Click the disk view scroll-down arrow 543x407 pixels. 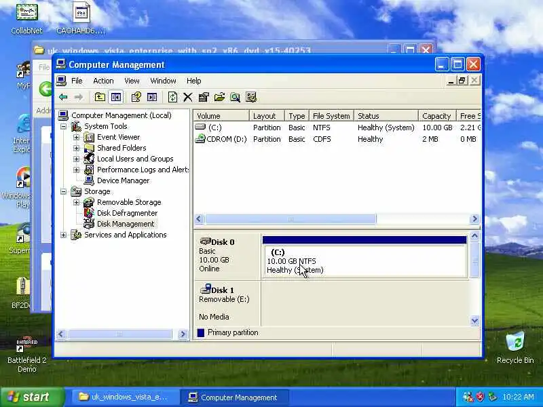(x=474, y=321)
